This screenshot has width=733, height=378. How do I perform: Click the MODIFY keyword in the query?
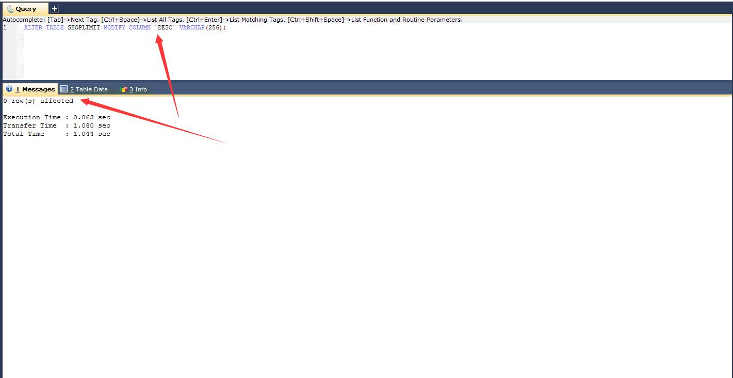click(x=115, y=27)
